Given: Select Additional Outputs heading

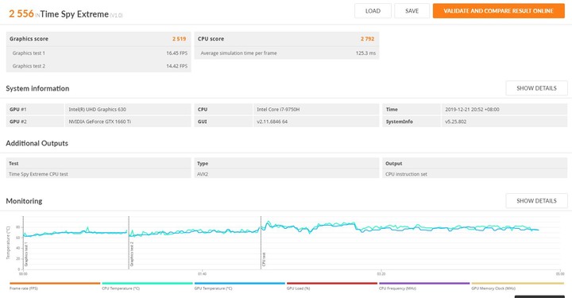Looking at the screenshot, I should point(37,143).
